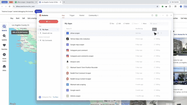Click the zillow scraper app icon
The width and height of the screenshot is (187, 105).
[67, 33]
